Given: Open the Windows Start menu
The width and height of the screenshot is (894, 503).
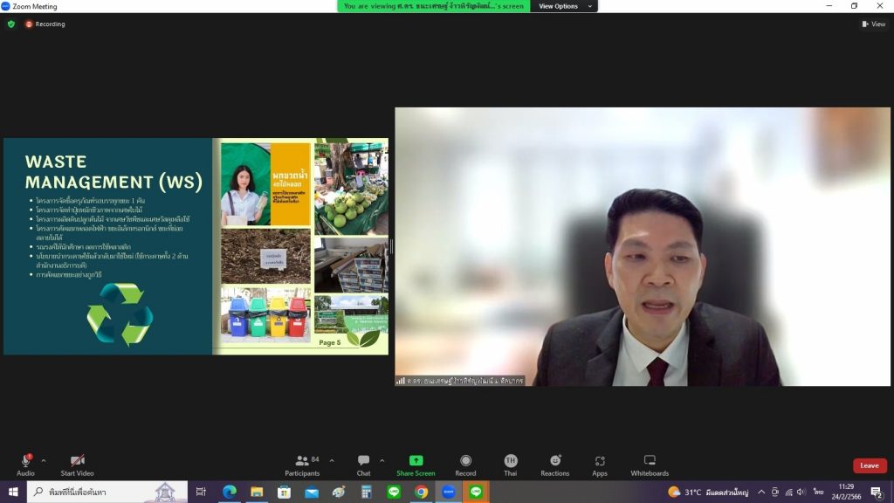Looking at the screenshot, I should (13, 492).
